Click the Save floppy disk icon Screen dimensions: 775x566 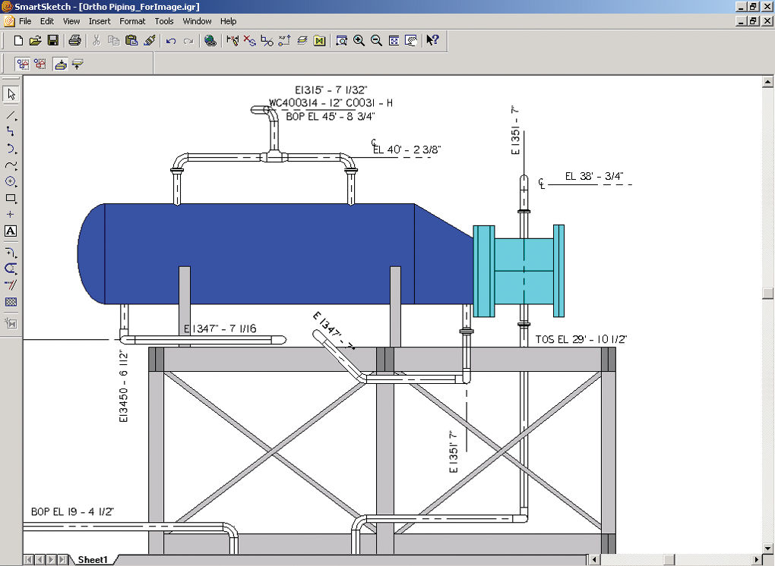tap(53, 40)
